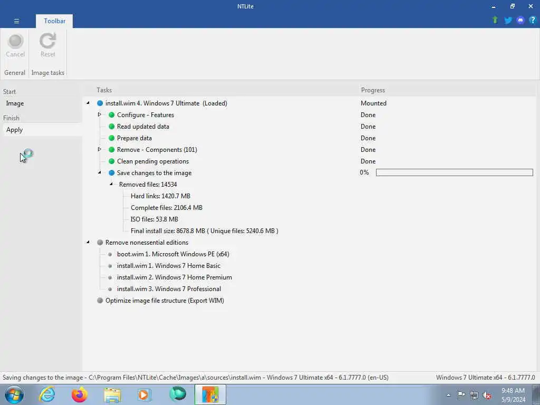Launch Firefox from the taskbar
Viewport: 540px width, 405px height.
click(80, 394)
